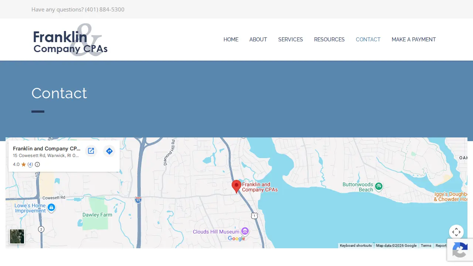Open Make a Payment page
473x266 pixels.
pyautogui.click(x=414, y=40)
